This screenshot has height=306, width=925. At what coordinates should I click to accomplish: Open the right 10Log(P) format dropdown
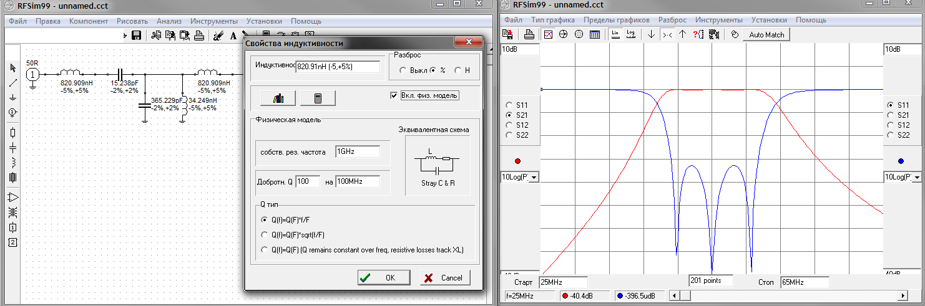[916, 178]
